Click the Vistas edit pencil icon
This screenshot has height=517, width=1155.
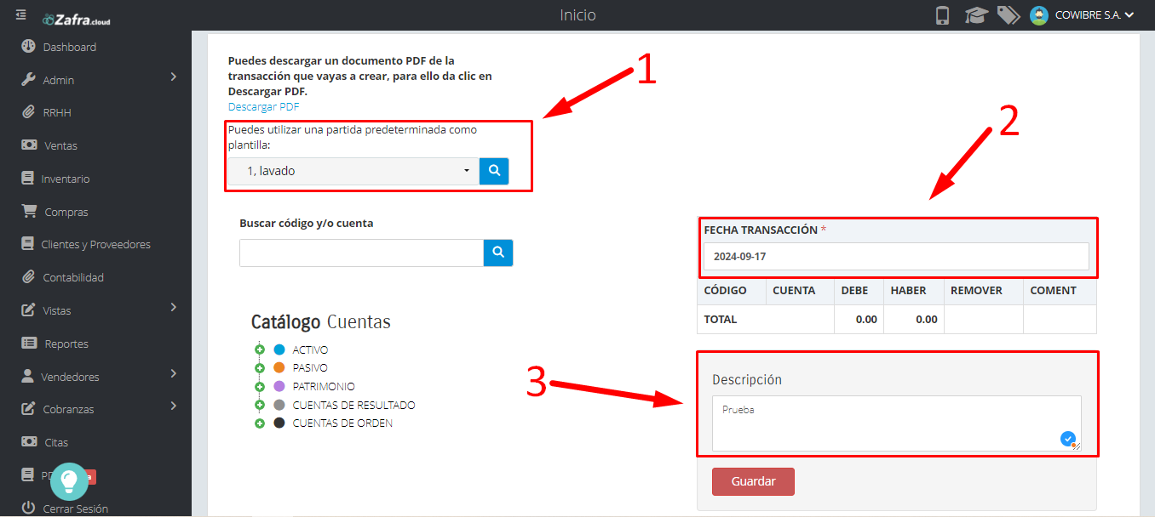click(28, 310)
